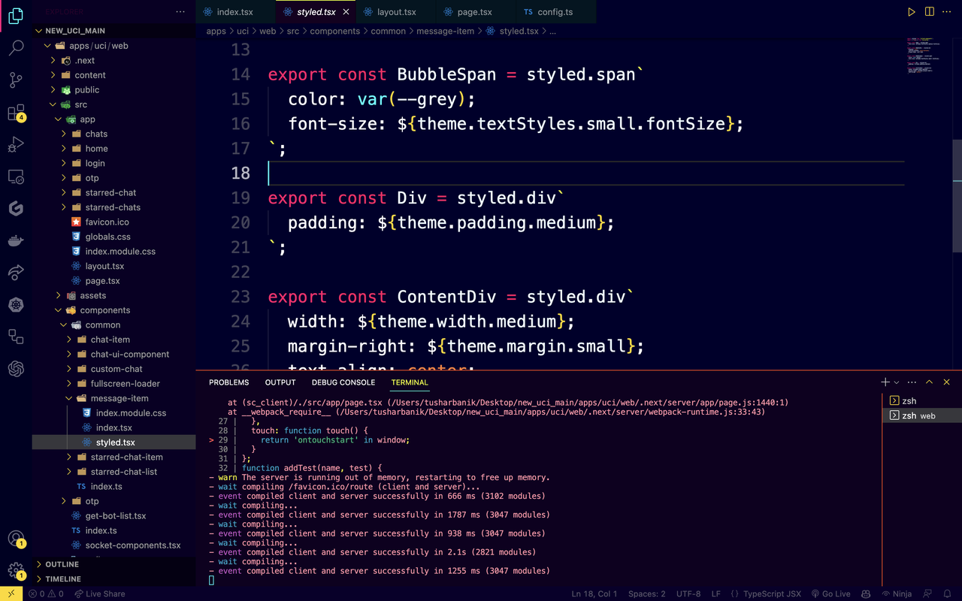Maximize the terminal panel size
This screenshot has height=601, width=962.
930,382
